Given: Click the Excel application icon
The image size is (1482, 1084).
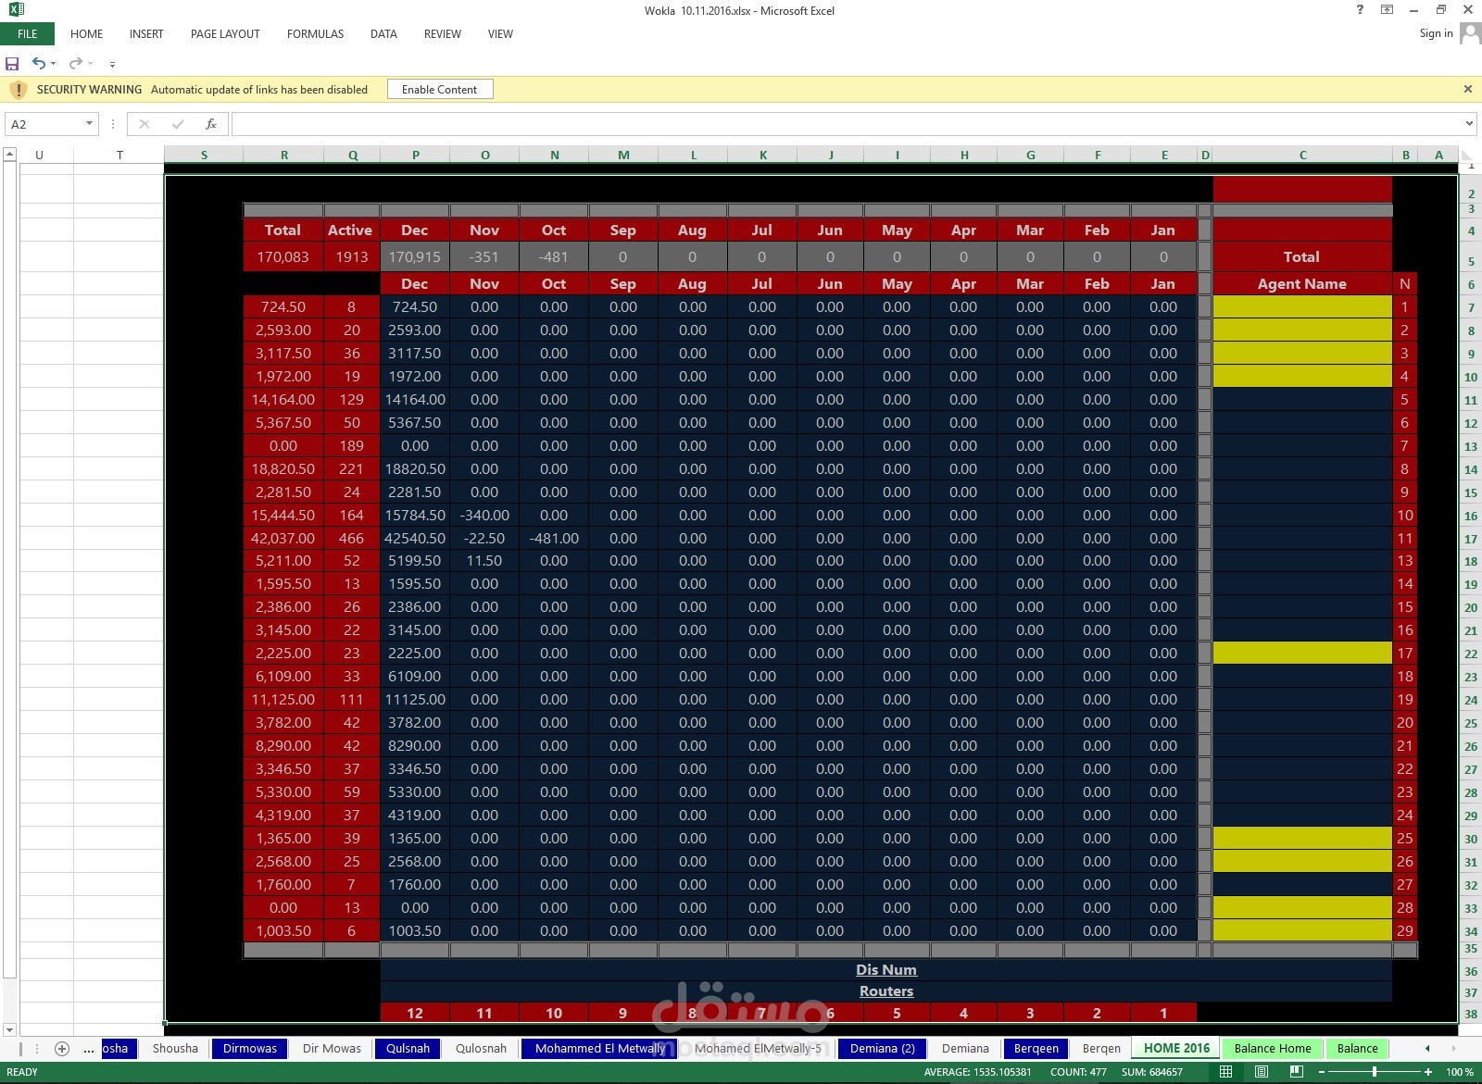Looking at the screenshot, I should click(x=15, y=10).
